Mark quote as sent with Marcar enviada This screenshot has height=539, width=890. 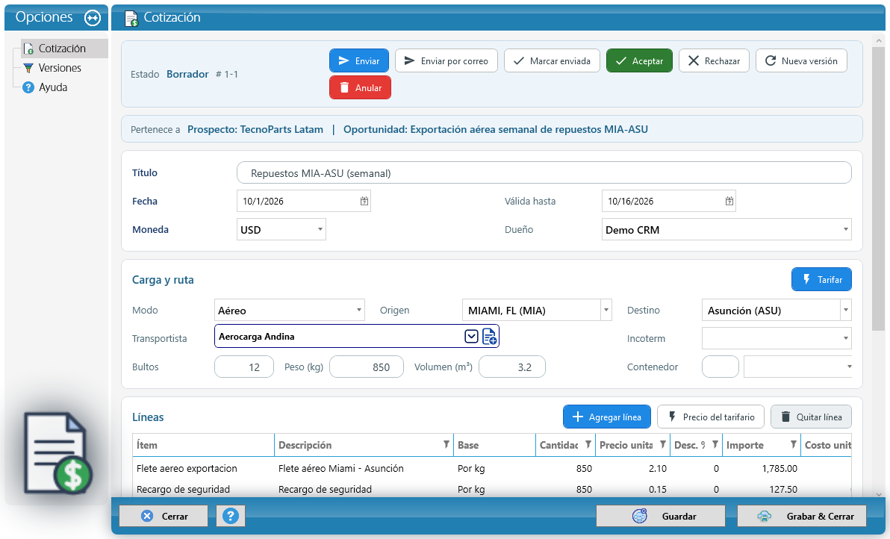point(553,60)
